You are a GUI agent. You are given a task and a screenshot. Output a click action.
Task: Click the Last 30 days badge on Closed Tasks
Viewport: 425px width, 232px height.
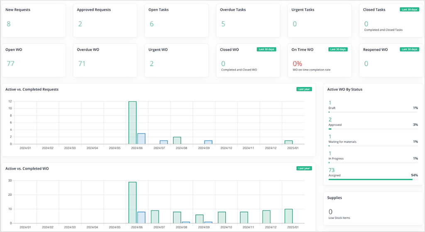(x=409, y=10)
